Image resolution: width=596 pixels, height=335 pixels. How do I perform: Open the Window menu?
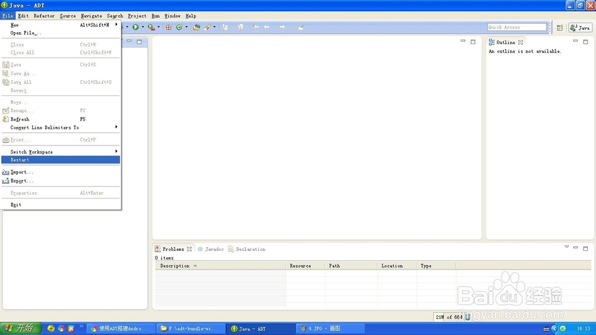(172, 16)
